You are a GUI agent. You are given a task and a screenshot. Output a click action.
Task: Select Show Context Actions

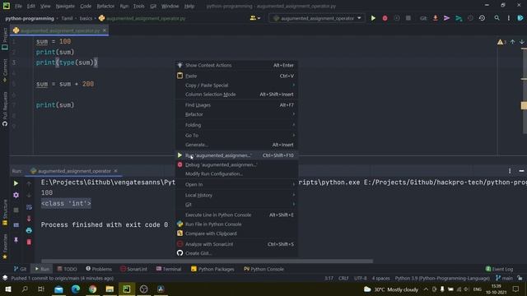point(236,65)
